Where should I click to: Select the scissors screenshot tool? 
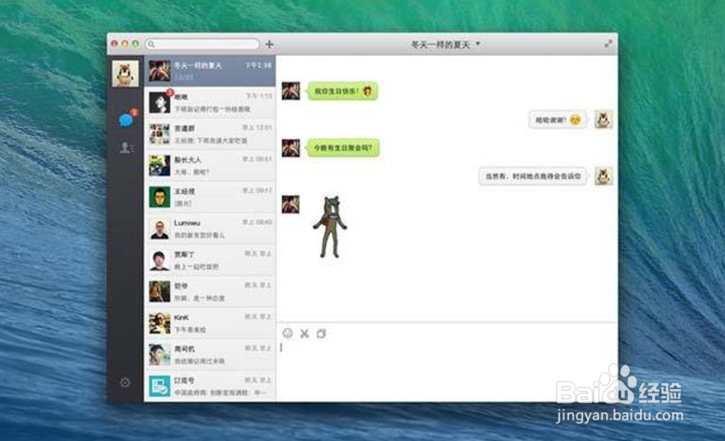(x=305, y=333)
